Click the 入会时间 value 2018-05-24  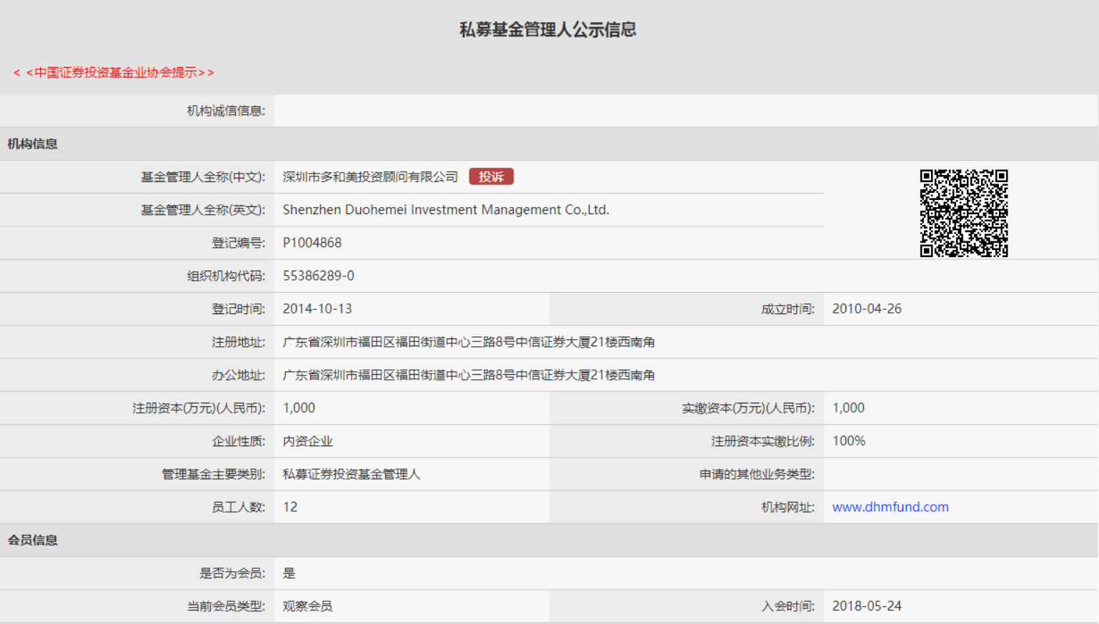[x=867, y=606]
